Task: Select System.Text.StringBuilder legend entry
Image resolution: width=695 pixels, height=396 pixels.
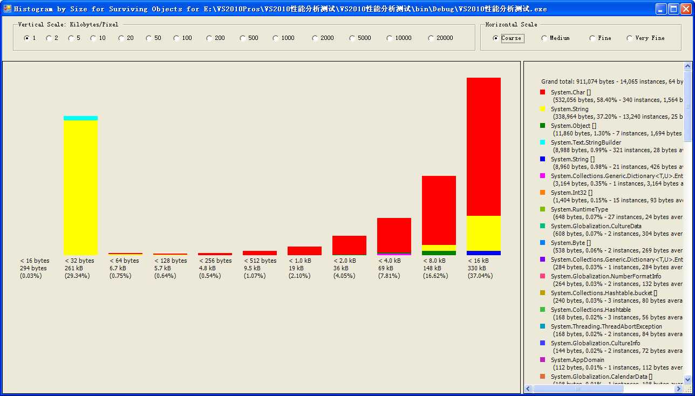Action: tap(586, 143)
